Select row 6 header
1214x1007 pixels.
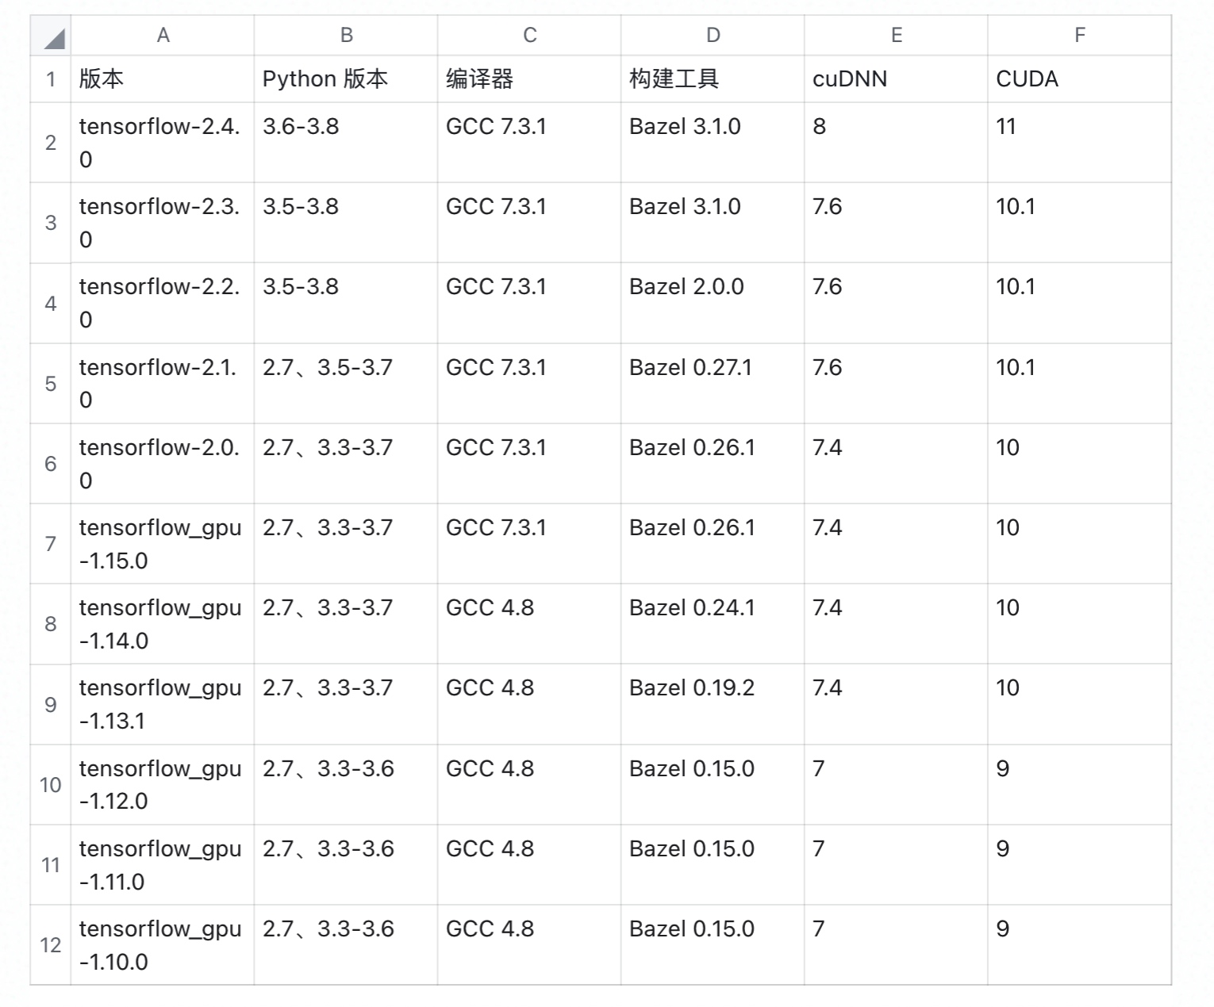coord(51,464)
